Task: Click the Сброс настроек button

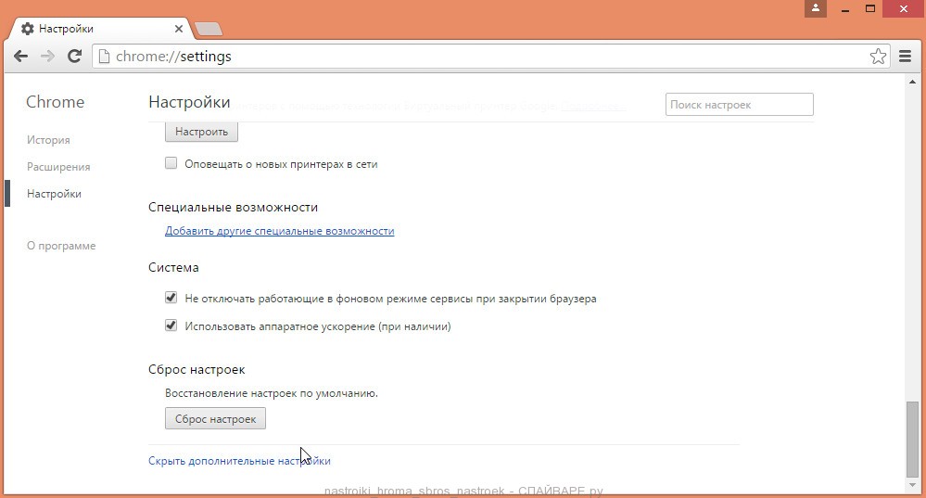Action: click(216, 419)
